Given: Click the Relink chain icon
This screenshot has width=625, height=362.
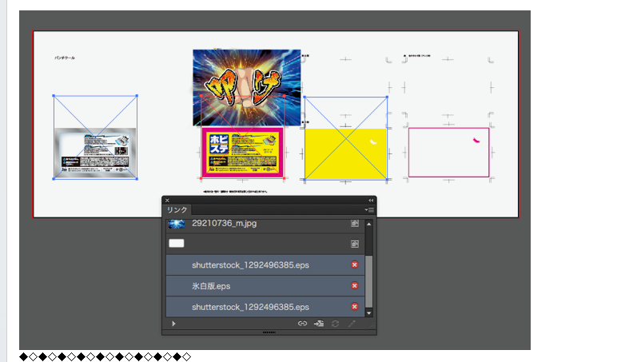Looking at the screenshot, I should click(x=303, y=324).
